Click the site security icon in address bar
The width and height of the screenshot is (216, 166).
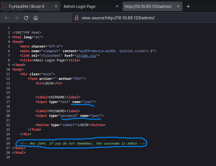point(77,18)
